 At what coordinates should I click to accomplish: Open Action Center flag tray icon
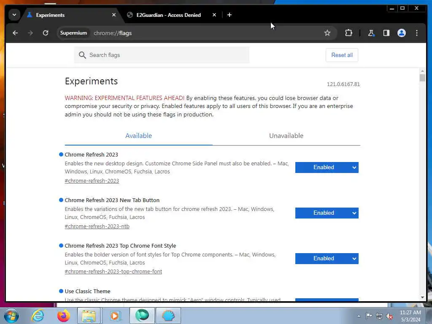pos(369,316)
